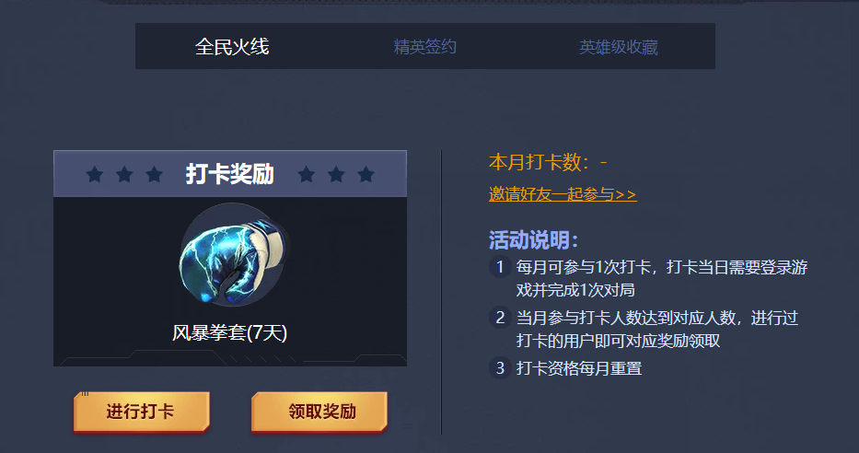Click the first star left of 打卡奖励
Screen dimensions: 859x453
click(x=95, y=174)
